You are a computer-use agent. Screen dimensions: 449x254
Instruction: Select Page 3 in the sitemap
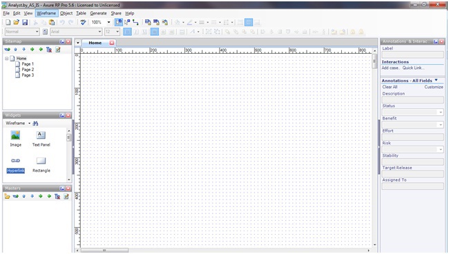coord(28,75)
